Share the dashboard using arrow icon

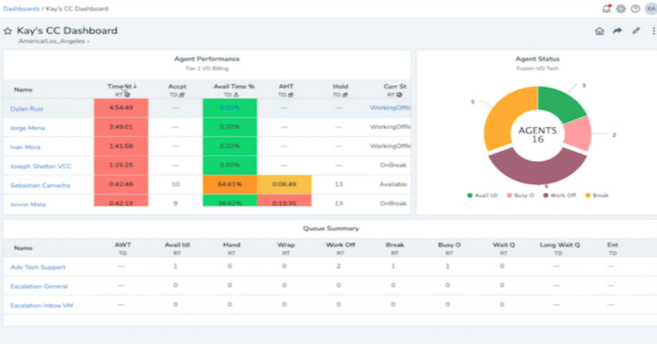point(618,31)
